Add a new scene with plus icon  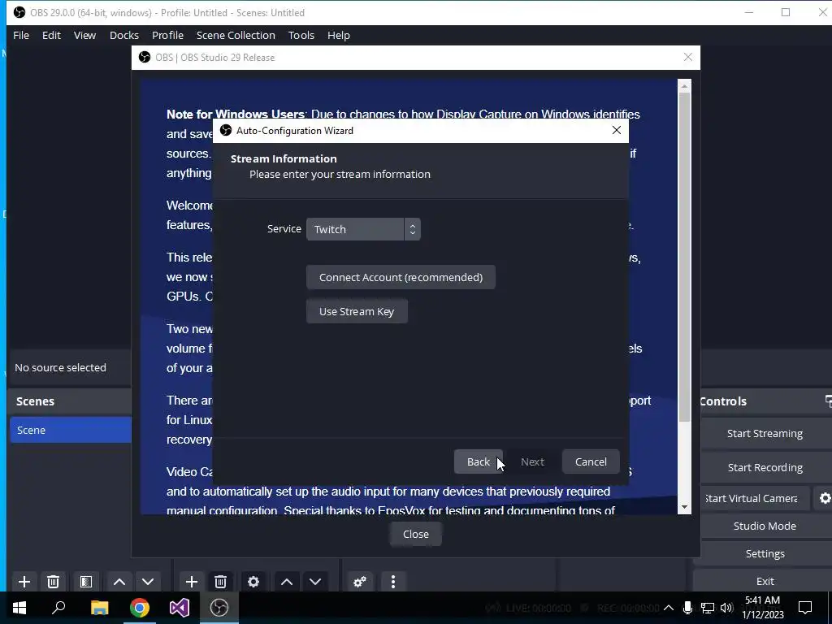[x=24, y=582]
